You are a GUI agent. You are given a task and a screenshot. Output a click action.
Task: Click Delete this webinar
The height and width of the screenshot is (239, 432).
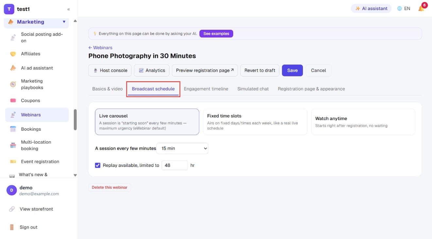109,187
